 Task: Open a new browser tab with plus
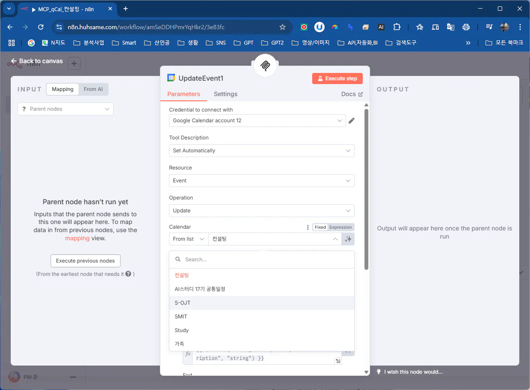click(126, 9)
